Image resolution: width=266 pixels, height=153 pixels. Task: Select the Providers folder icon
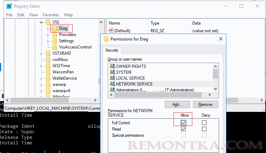coord(55,35)
